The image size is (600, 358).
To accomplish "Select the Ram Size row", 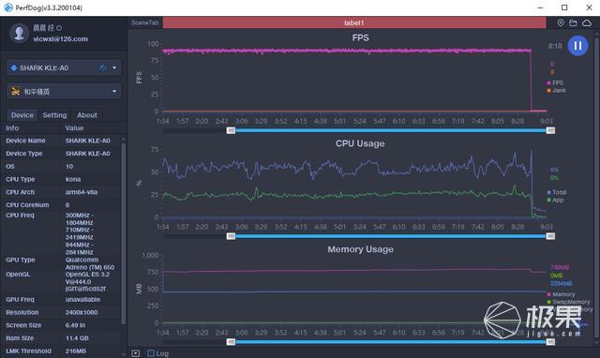I will click(61, 338).
